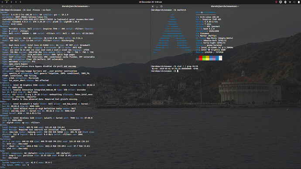This screenshot has height=169, width=301.
Task: Click 'Required tool glxinfo missing' message
Action: 40,99
